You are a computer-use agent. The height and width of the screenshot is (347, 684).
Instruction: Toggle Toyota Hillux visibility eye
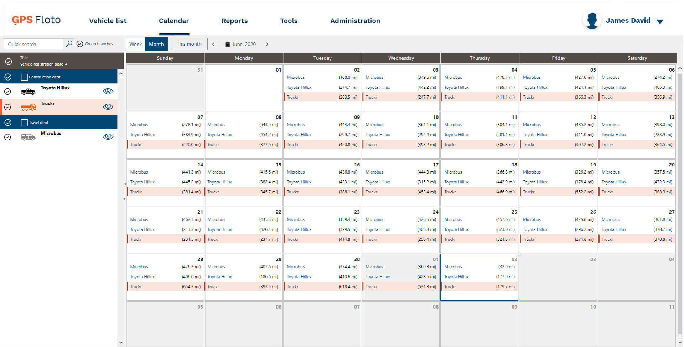point(108,91)
